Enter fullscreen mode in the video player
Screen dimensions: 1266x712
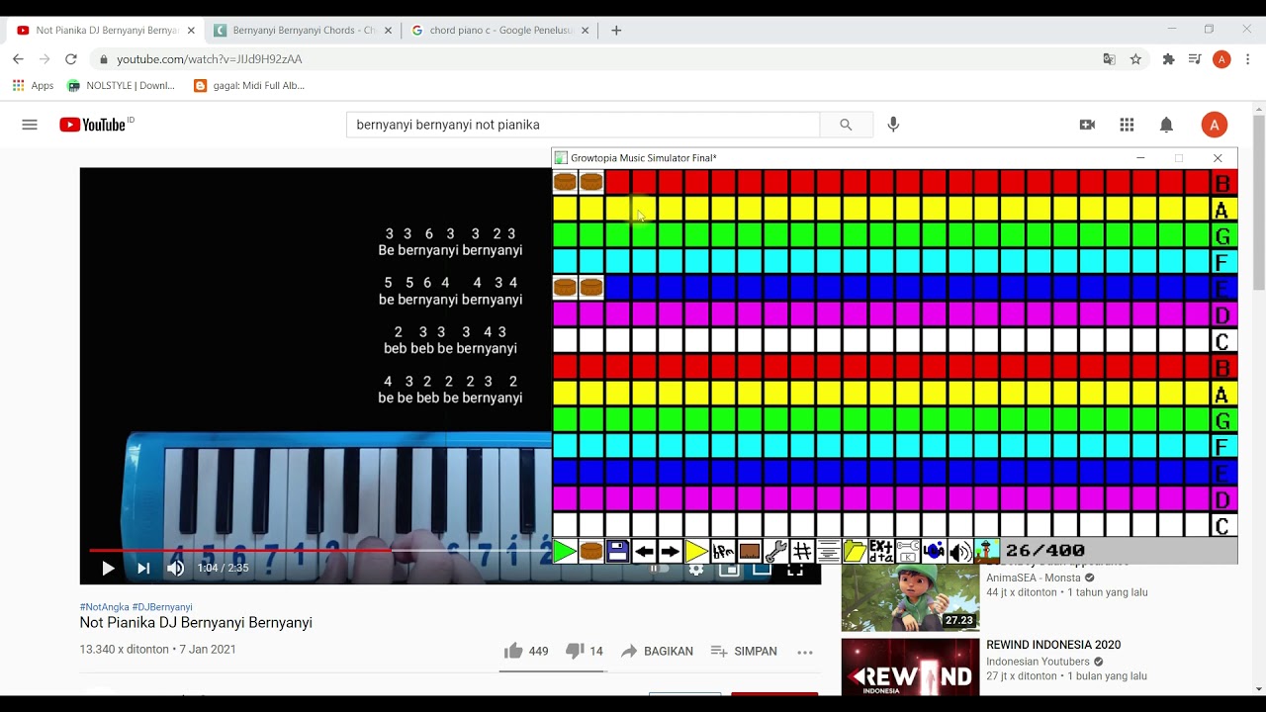point(795,570)
